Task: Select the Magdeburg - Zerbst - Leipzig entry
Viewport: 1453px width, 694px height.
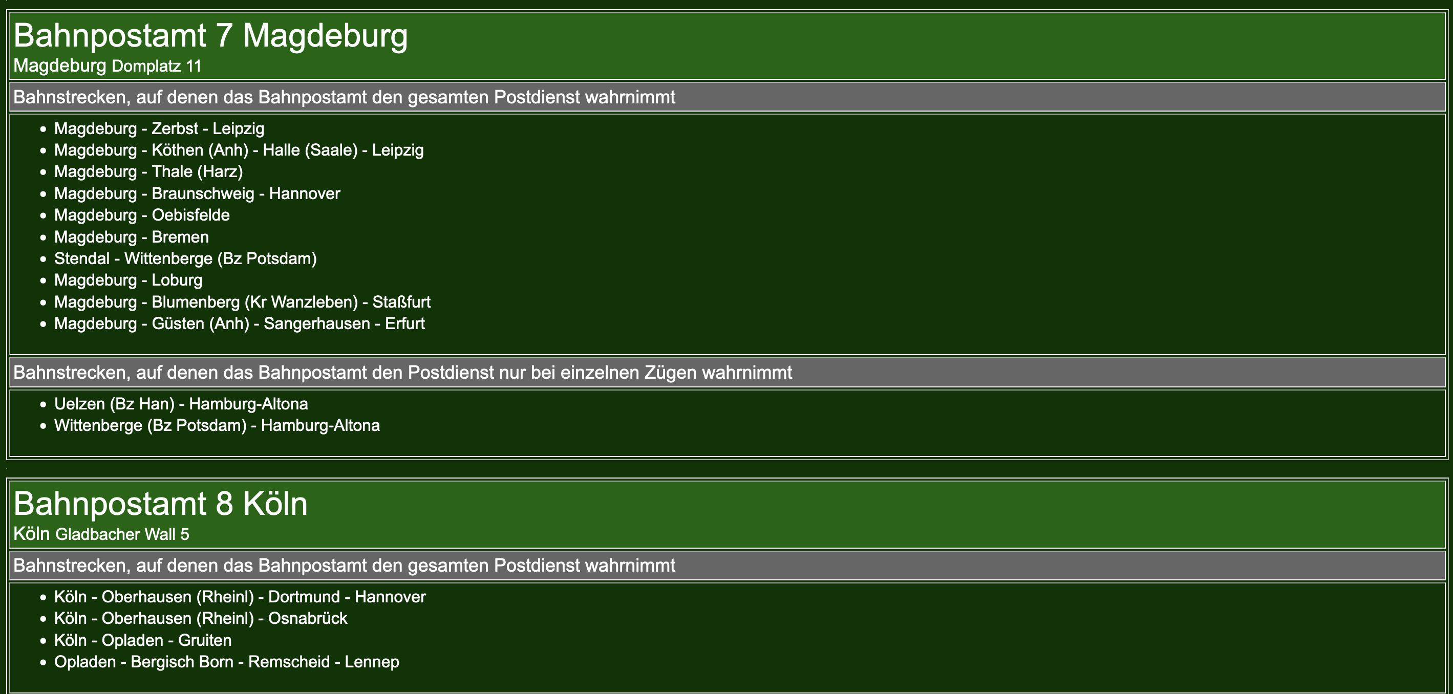Action: click(159, 128)
